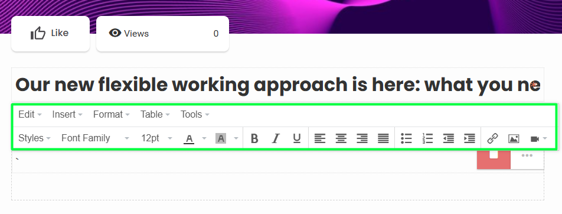Open the Tools menu

tap(195, 115)
